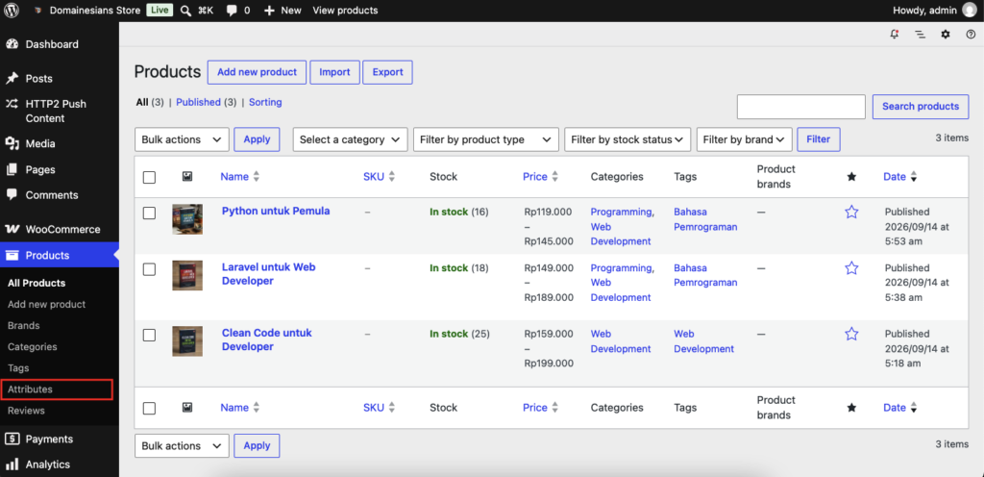Click the search magnifier icon in admin bar

coord(185,10)
